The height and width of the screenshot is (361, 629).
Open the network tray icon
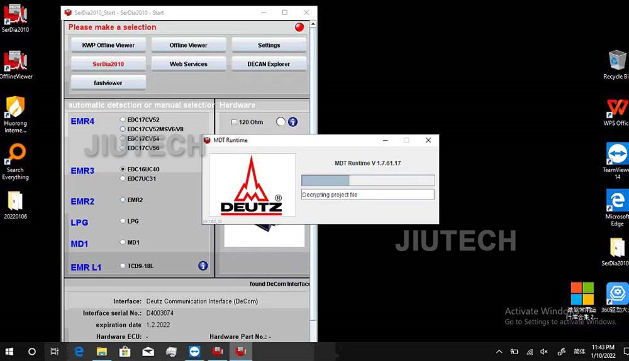tap(530, 352)
